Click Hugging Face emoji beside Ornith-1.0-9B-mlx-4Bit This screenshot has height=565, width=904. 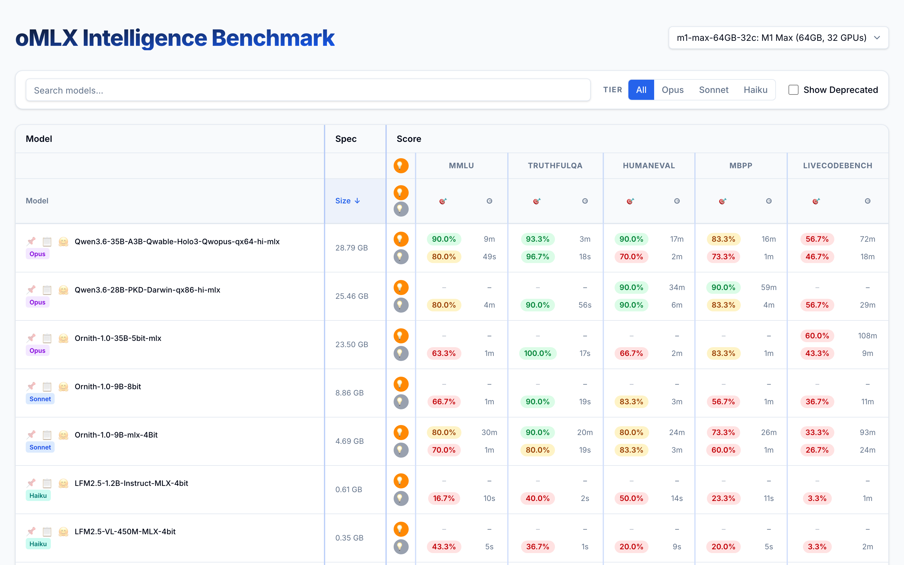[63, 435]
